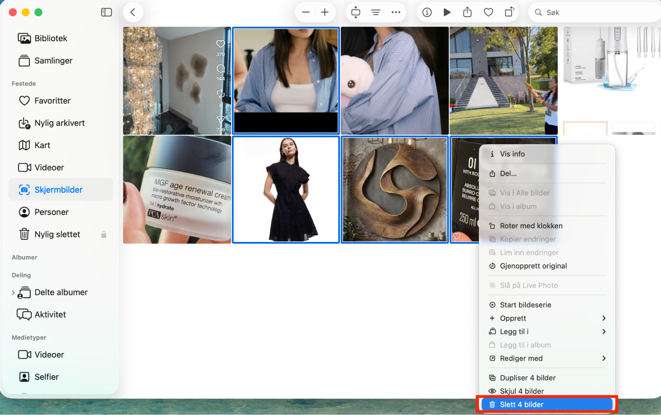Open Samlinger in the sidebar
This screenshot has width=661, height=415.
(x=61, y=61)
